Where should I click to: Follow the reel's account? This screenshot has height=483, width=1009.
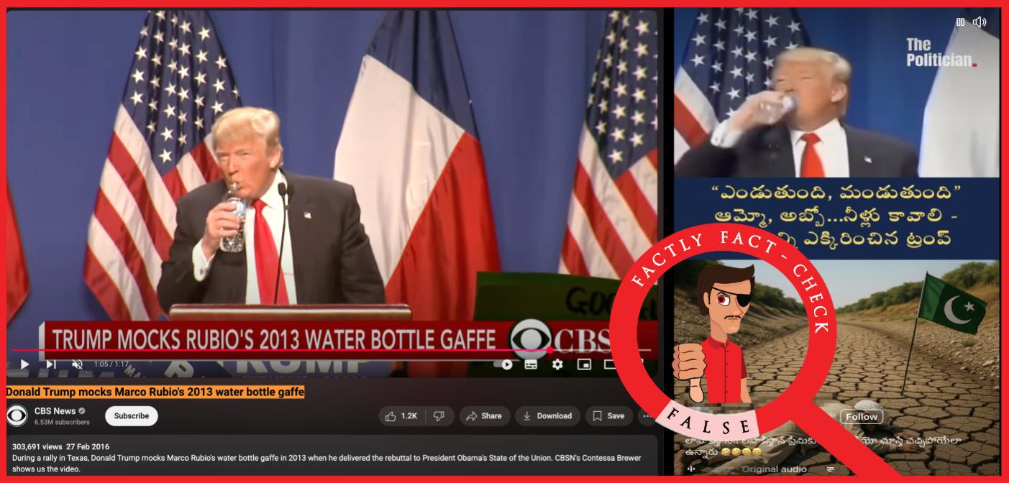tap(862, 417)
